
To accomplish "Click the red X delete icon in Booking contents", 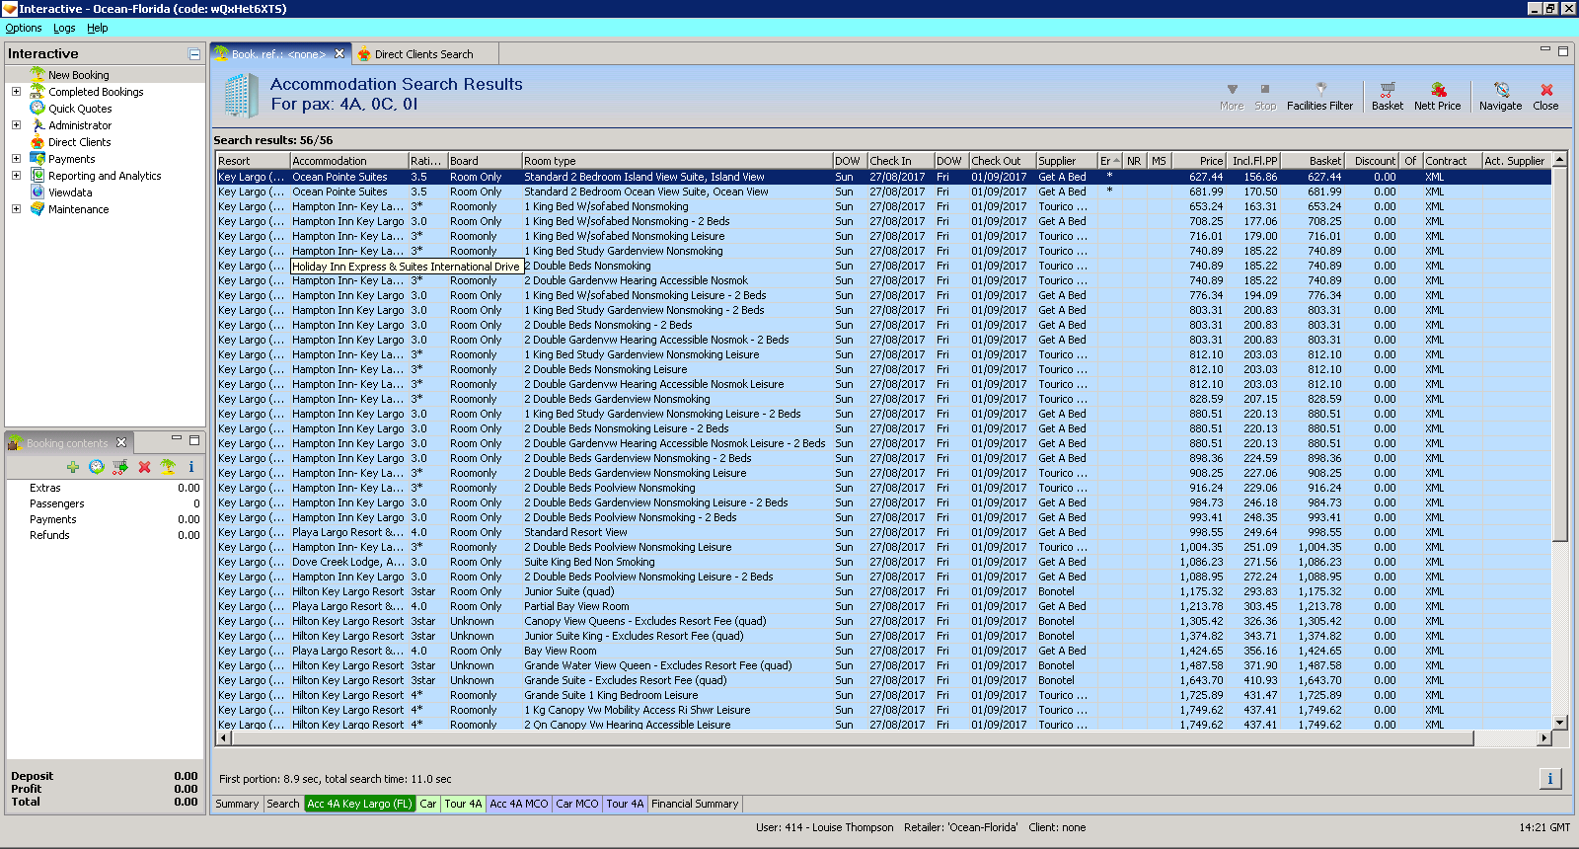I will (x=144, y=467).
